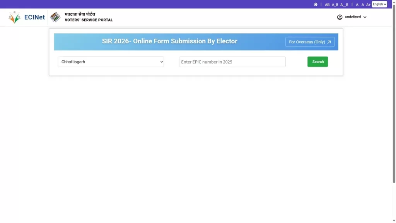Select the A_B letter spacing option

click(335, 4)
